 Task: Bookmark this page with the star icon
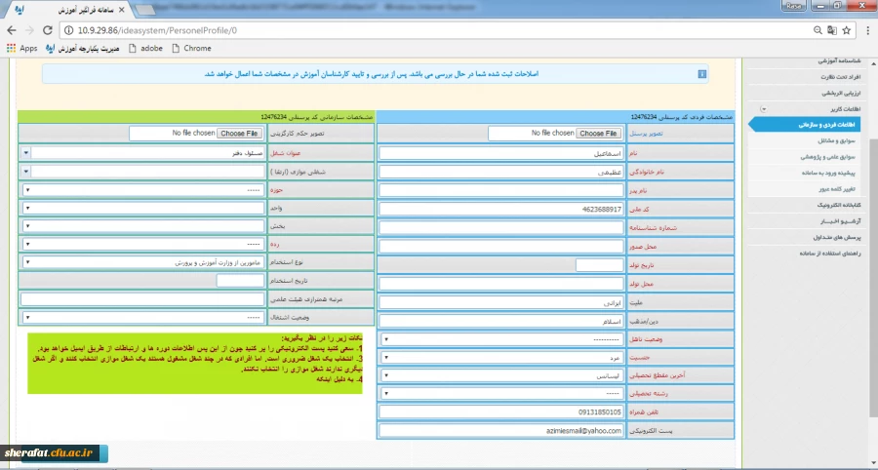coord(845,30)
